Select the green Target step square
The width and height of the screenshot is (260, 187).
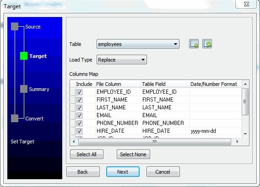point(24,56)
